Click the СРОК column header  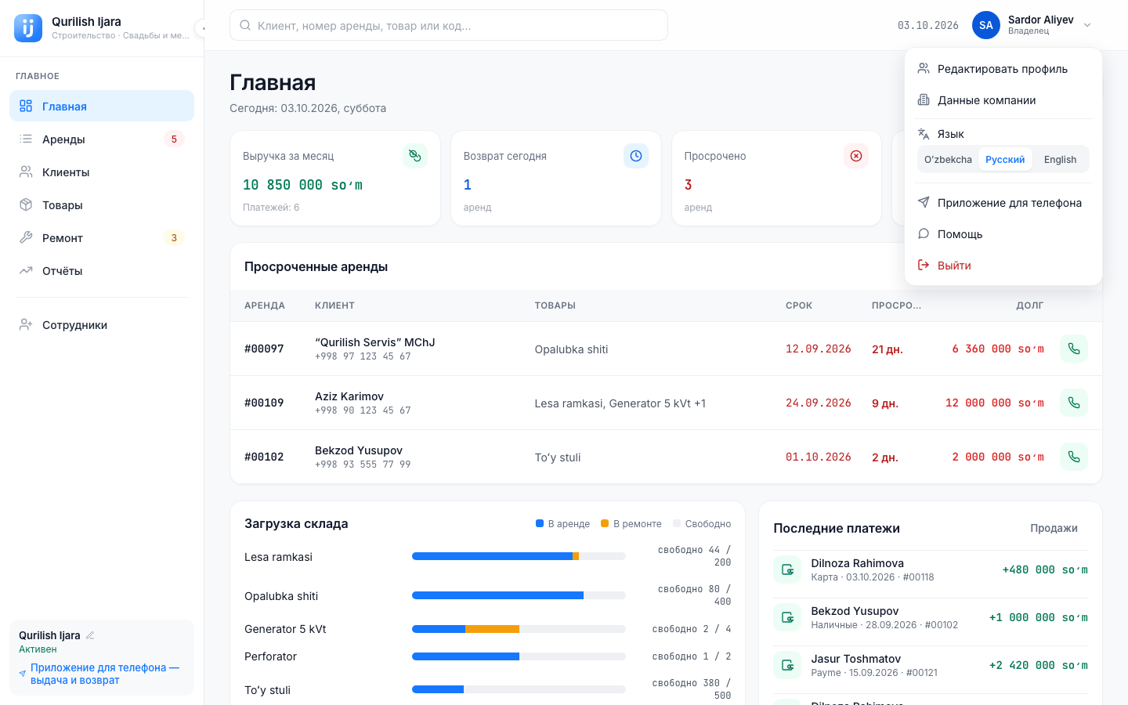pos(799,305)
